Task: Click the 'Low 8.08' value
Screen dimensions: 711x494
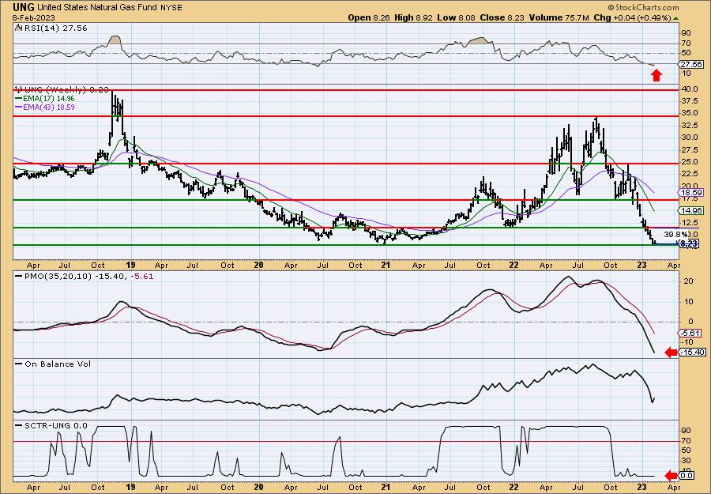Action: [455, 17]
